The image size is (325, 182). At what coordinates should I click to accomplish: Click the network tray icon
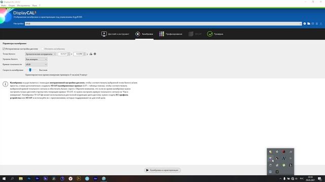(x=292, y=178)
